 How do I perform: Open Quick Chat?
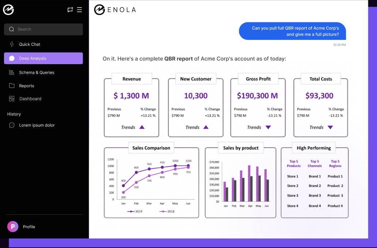[x=43, y=44]
